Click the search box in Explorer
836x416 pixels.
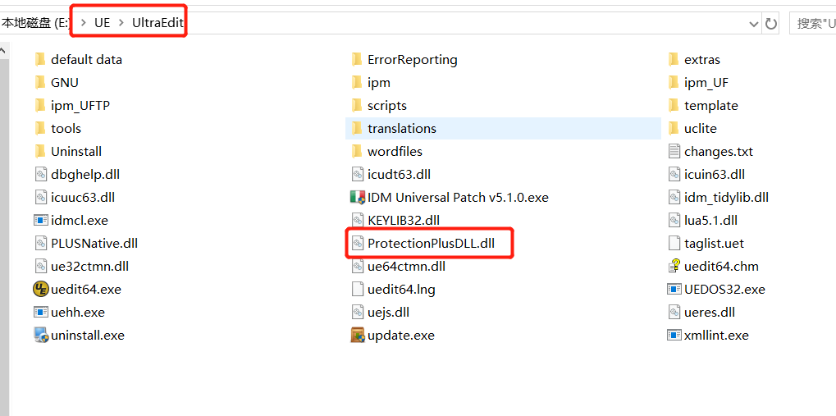coord(812,24)
